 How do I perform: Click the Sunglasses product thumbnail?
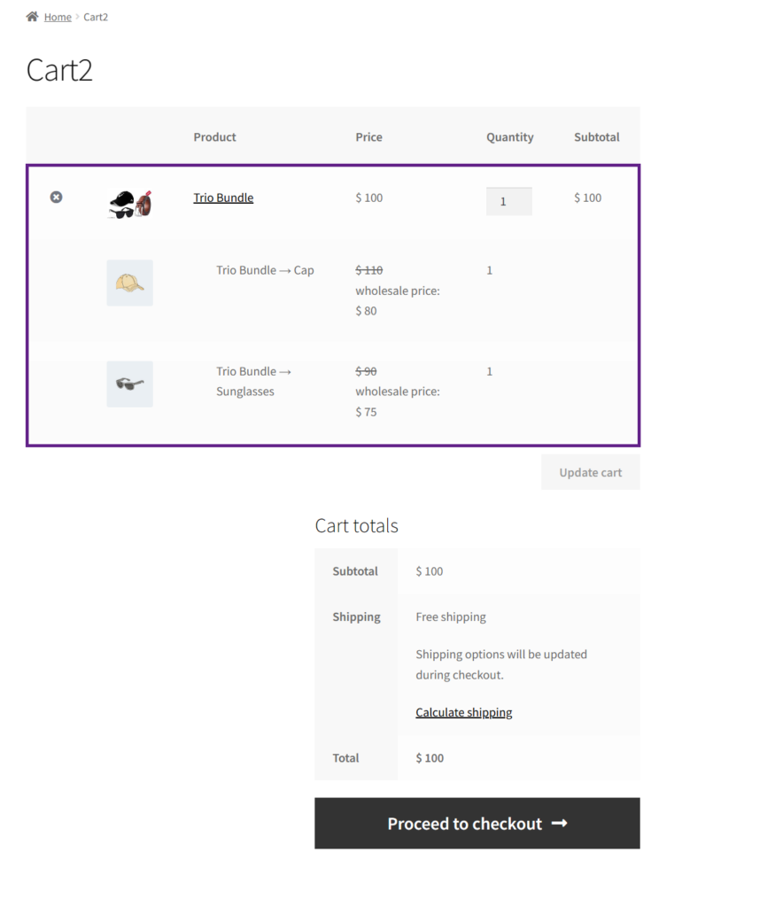[130, 384]
